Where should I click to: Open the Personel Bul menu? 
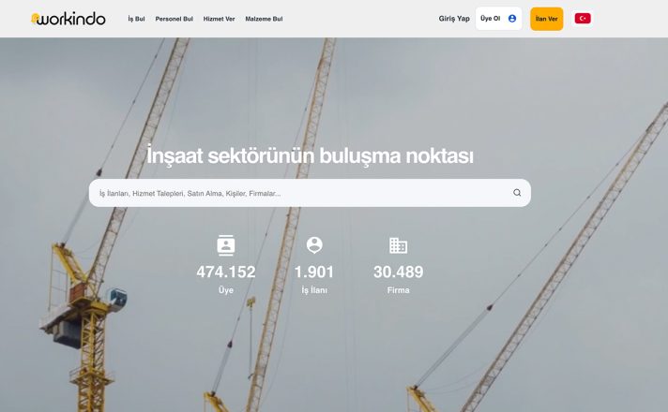pos(174,19)
